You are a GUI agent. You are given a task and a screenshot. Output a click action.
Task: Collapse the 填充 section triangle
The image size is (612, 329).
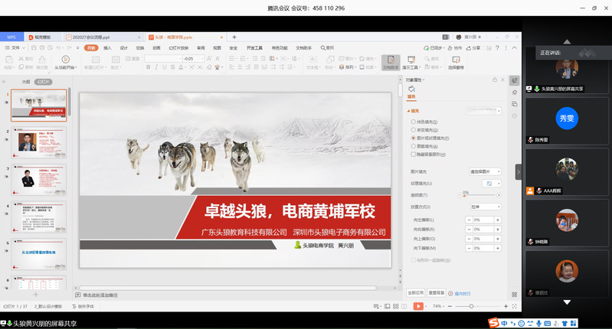tap(408, 111)
